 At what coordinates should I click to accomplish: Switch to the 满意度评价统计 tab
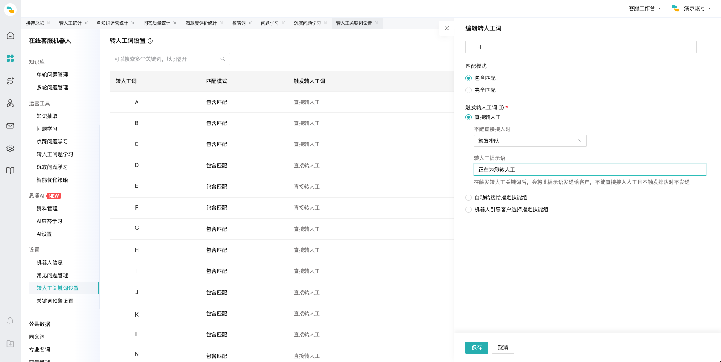pos(201,23)
